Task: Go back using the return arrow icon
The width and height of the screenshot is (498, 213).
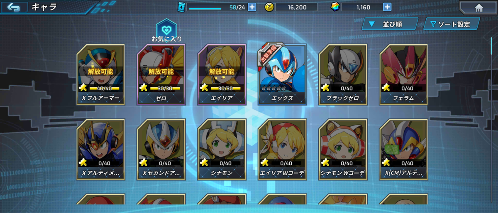Action: [x=13, y=7]
